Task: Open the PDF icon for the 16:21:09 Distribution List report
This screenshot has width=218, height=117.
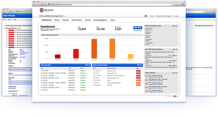Action: point(146,80)
